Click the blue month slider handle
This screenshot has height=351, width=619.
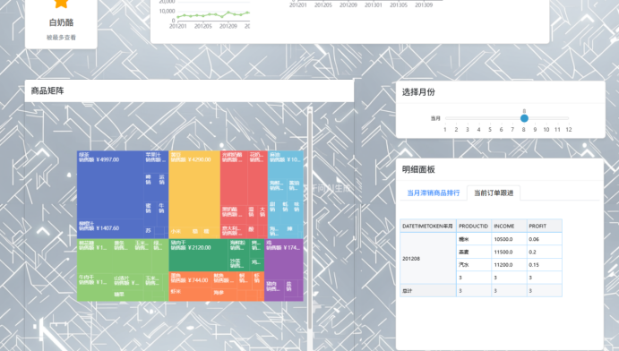(524, 118)
